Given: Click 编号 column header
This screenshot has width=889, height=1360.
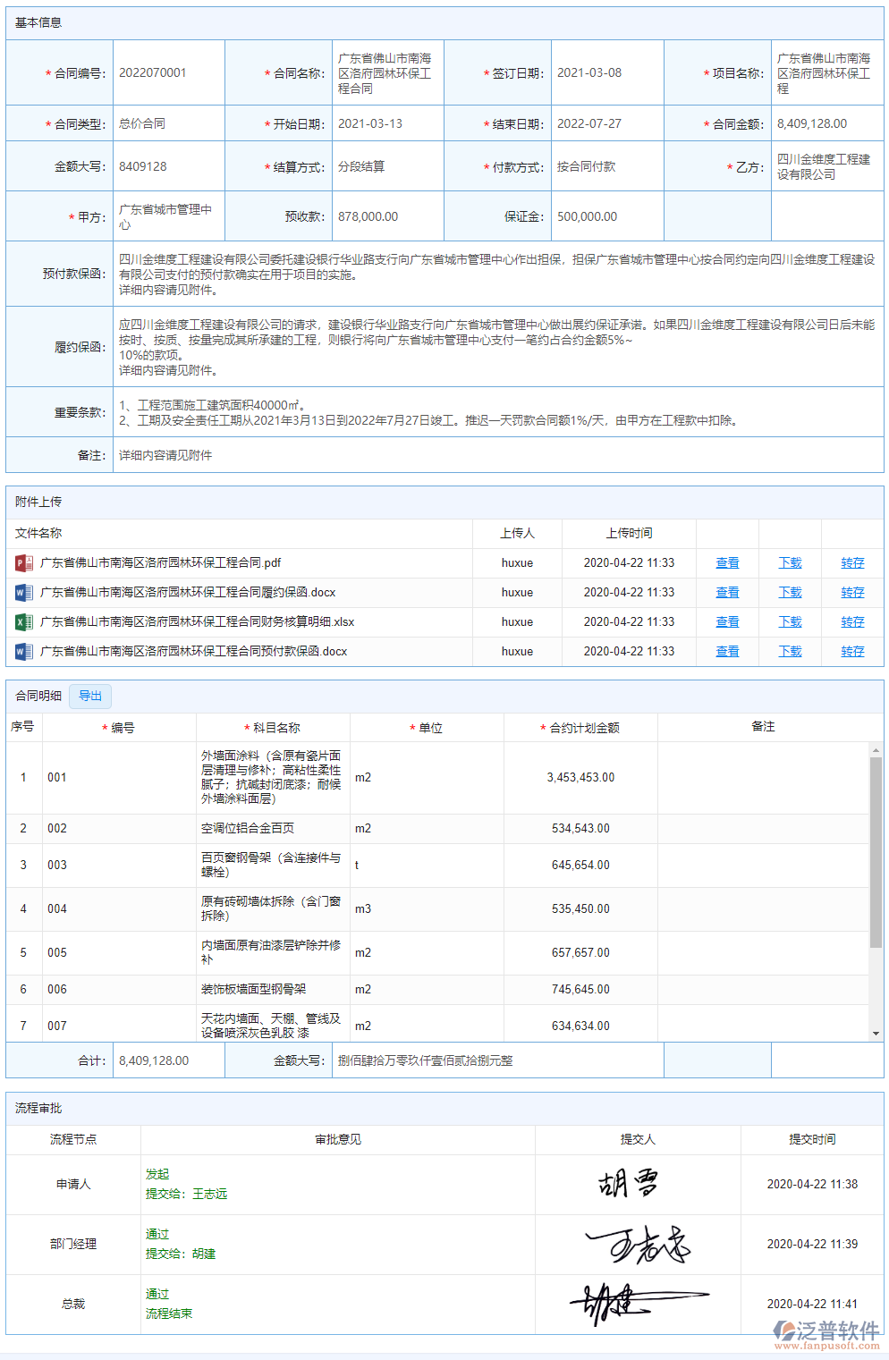Looking at the screenshot, I should click(119, 728).
